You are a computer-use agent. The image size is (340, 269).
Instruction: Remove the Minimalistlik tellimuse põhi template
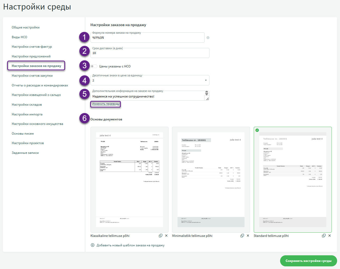(x=248, y=236)
